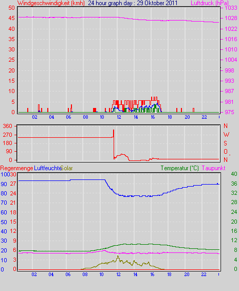Select pressure axis value 987

coord(229,91)
